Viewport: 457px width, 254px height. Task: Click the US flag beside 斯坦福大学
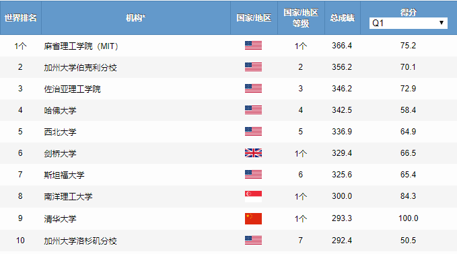[253, 174]
